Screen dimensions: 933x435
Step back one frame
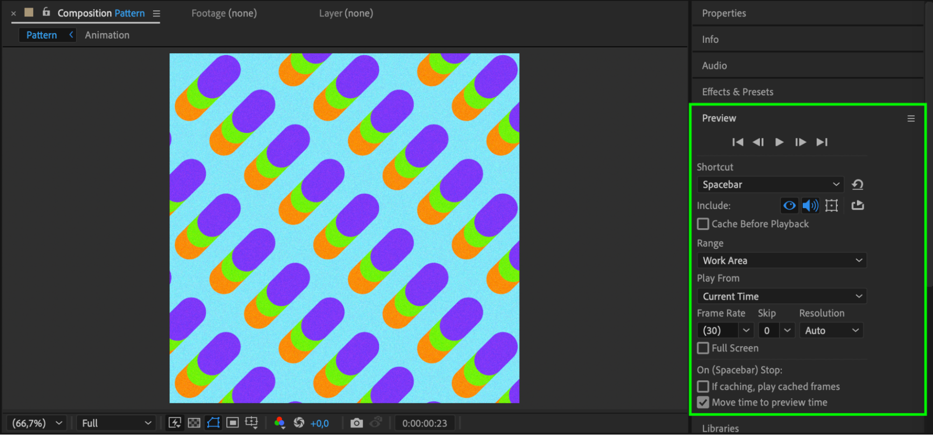[758, 142]
